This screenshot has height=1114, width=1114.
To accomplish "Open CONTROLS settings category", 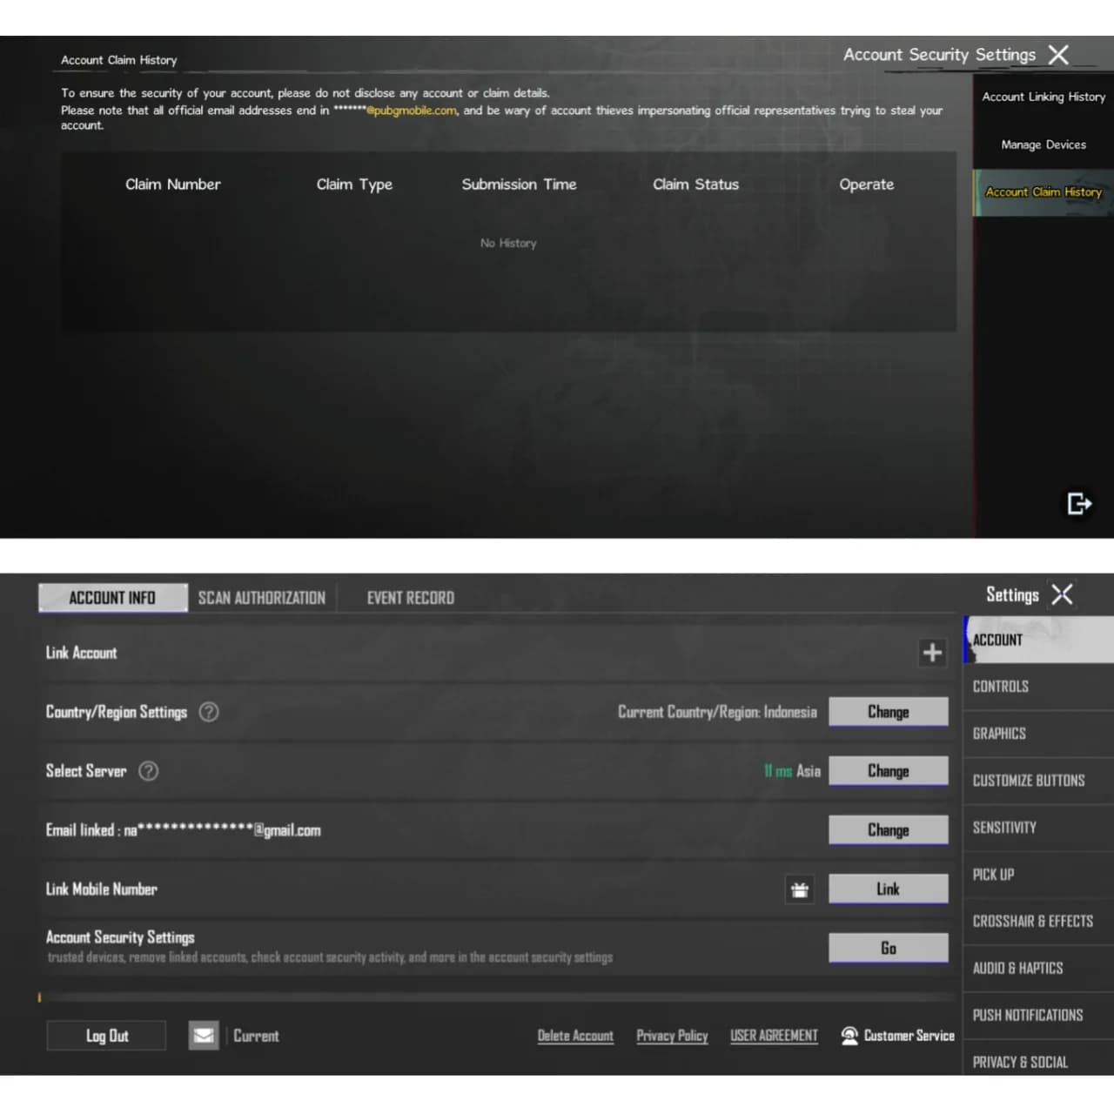I will point(1038,687).
